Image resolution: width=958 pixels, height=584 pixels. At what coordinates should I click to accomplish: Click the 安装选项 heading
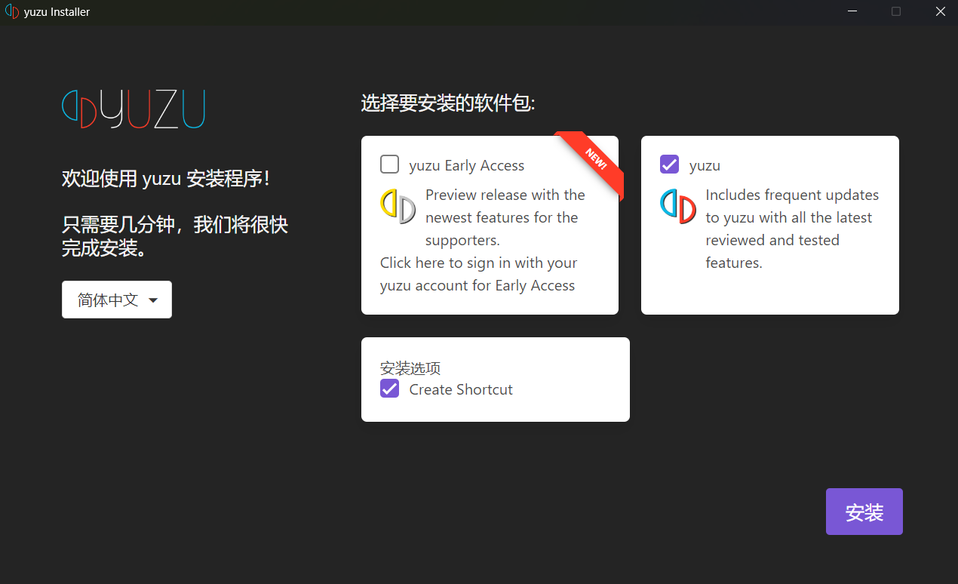point(410,368)
